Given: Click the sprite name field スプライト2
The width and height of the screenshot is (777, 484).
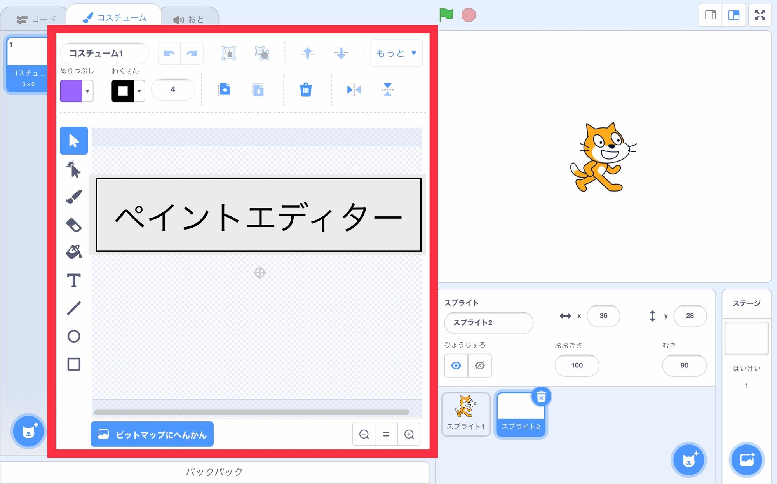Looking at the screenshot, I should [x=489, y=323].
